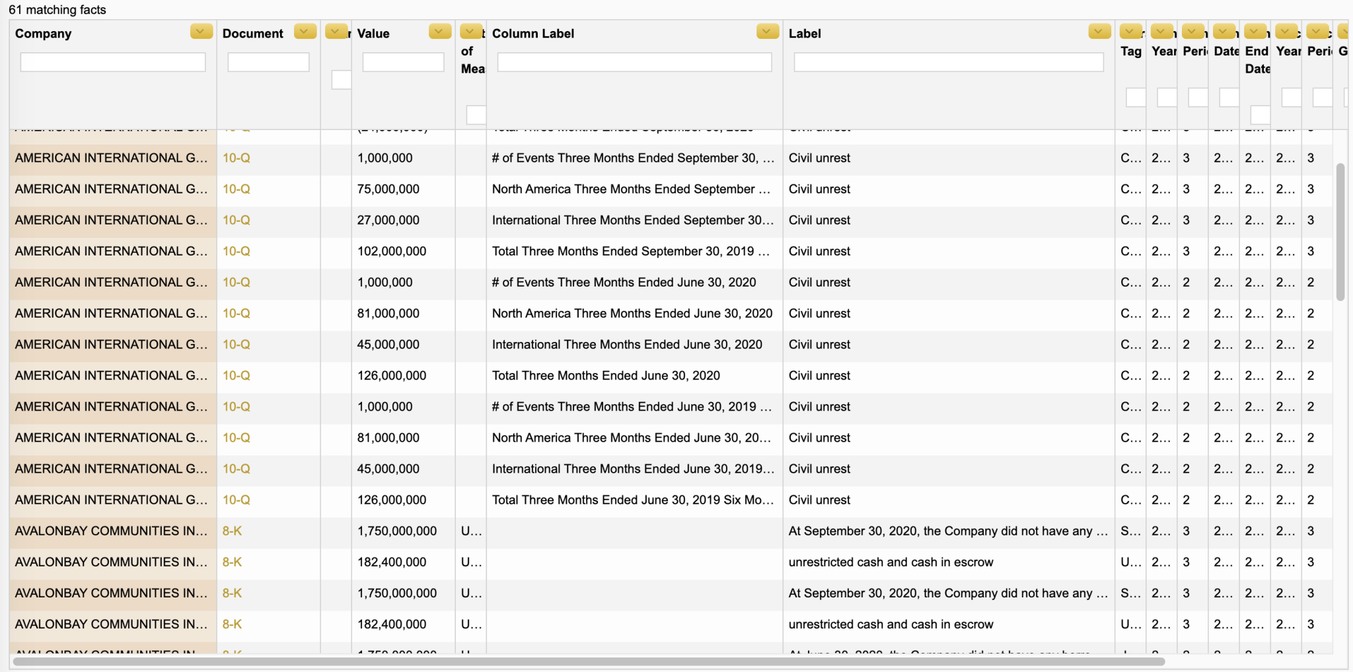Open the Value column menu dropdown
The image size is (1353, 672).
[x=439, y=32]
